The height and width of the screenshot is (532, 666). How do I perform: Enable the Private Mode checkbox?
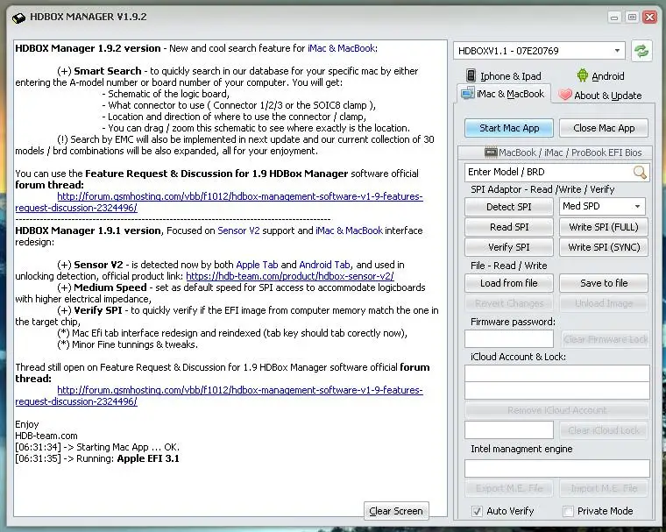pyautogui.click(x=568, y=511)
